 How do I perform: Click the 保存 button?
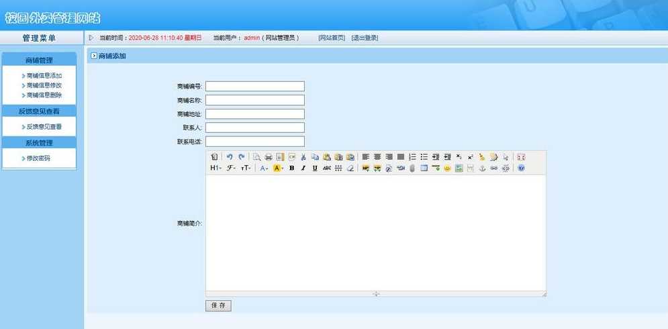click(x=219, y=305)
